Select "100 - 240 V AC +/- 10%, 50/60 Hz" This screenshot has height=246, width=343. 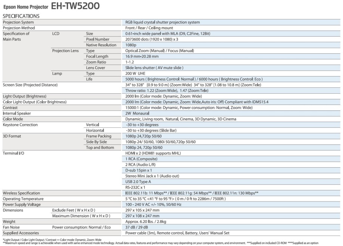(x=153, y=204)
